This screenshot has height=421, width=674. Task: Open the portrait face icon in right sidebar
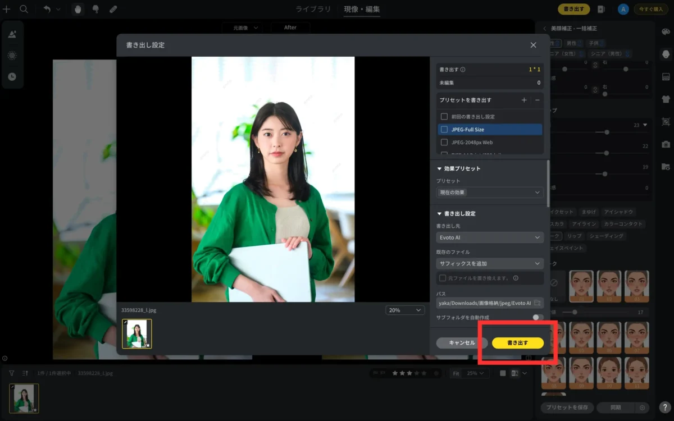click(x=666, y=54)
